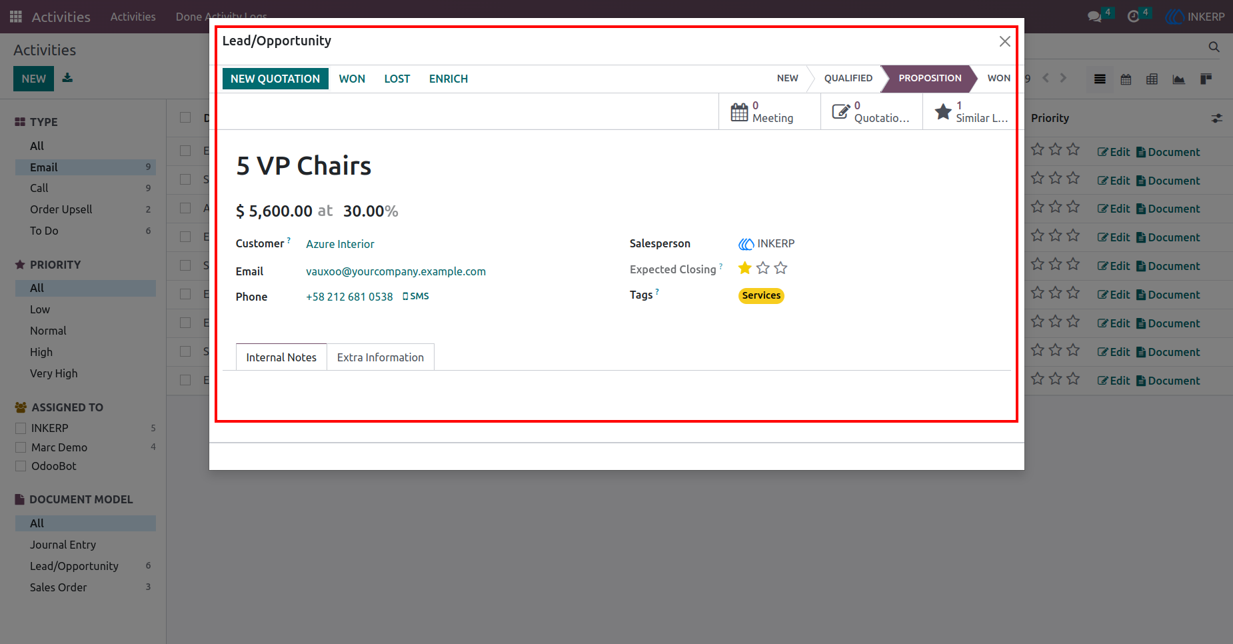Filter document model by Lead/Opportunity
The image size is (1233, 644).
click(x=85, y=566)
